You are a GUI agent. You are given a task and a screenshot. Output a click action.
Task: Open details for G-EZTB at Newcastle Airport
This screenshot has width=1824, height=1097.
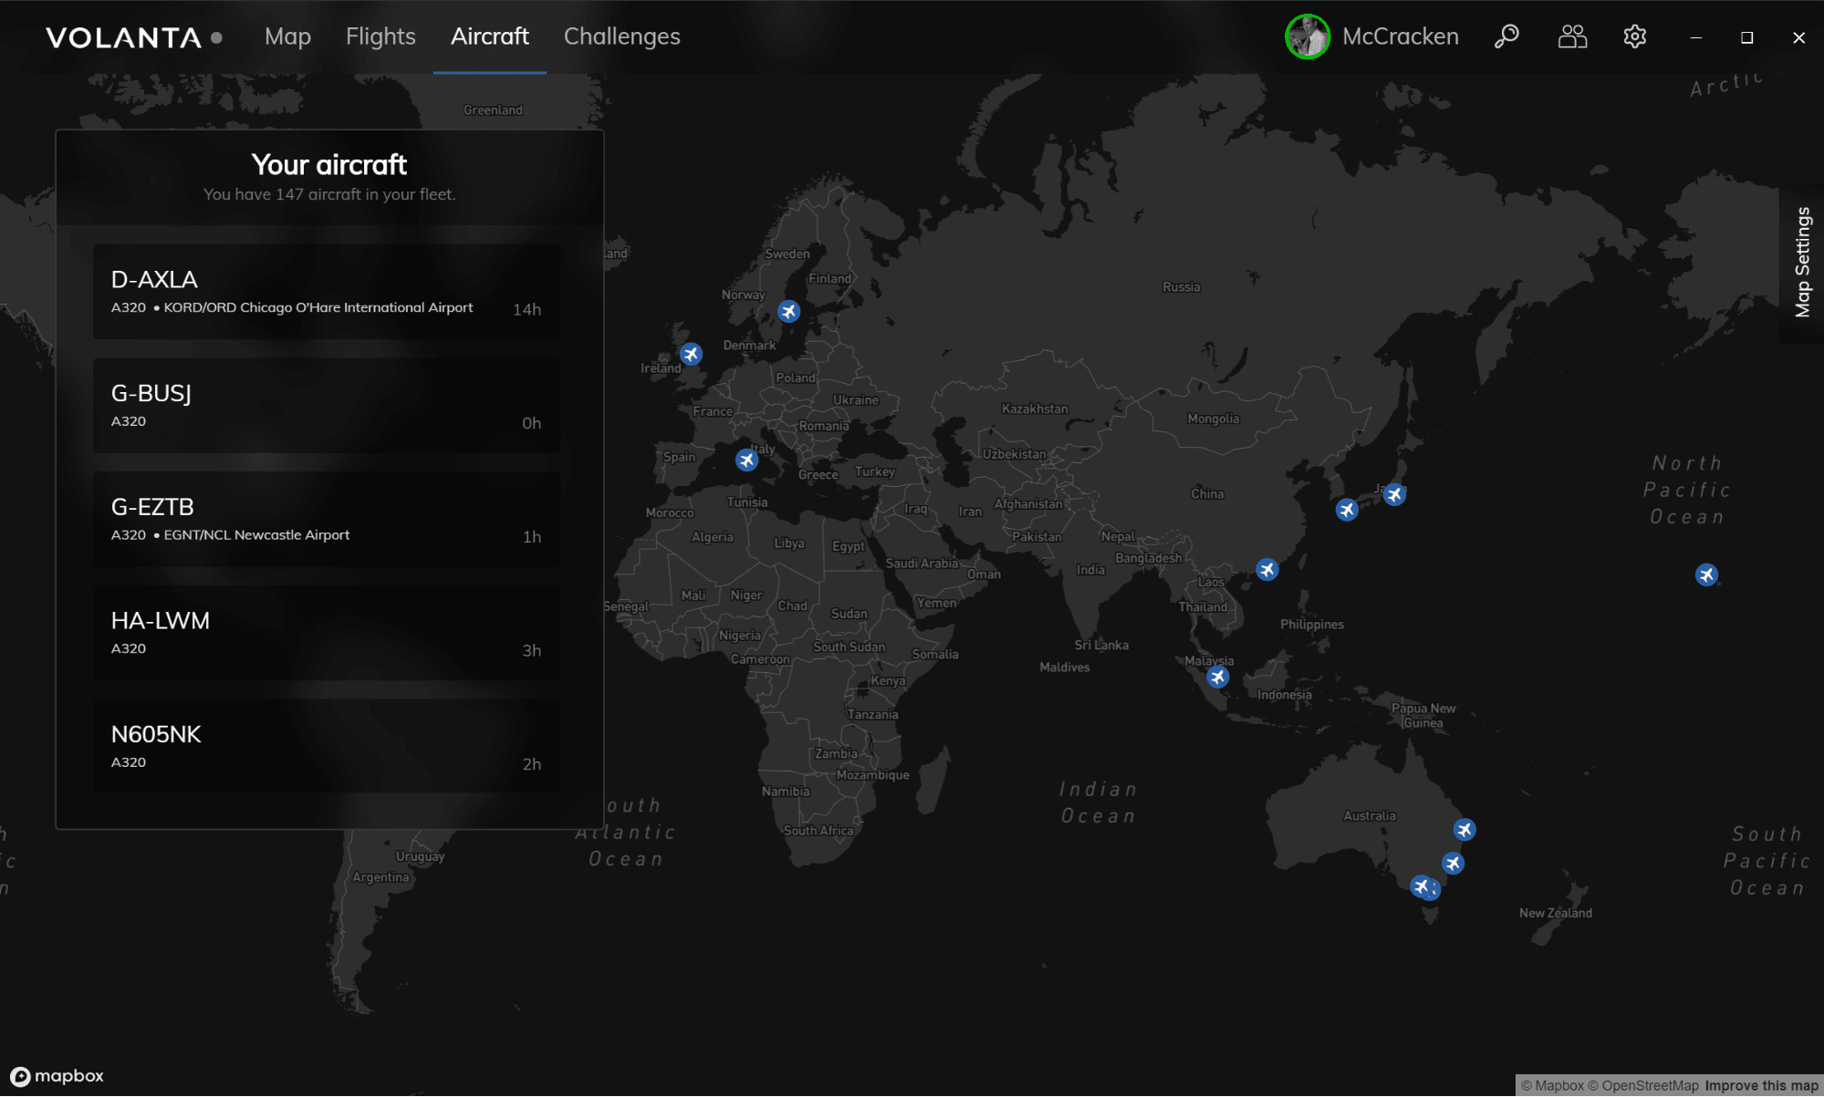pos(326,519)
